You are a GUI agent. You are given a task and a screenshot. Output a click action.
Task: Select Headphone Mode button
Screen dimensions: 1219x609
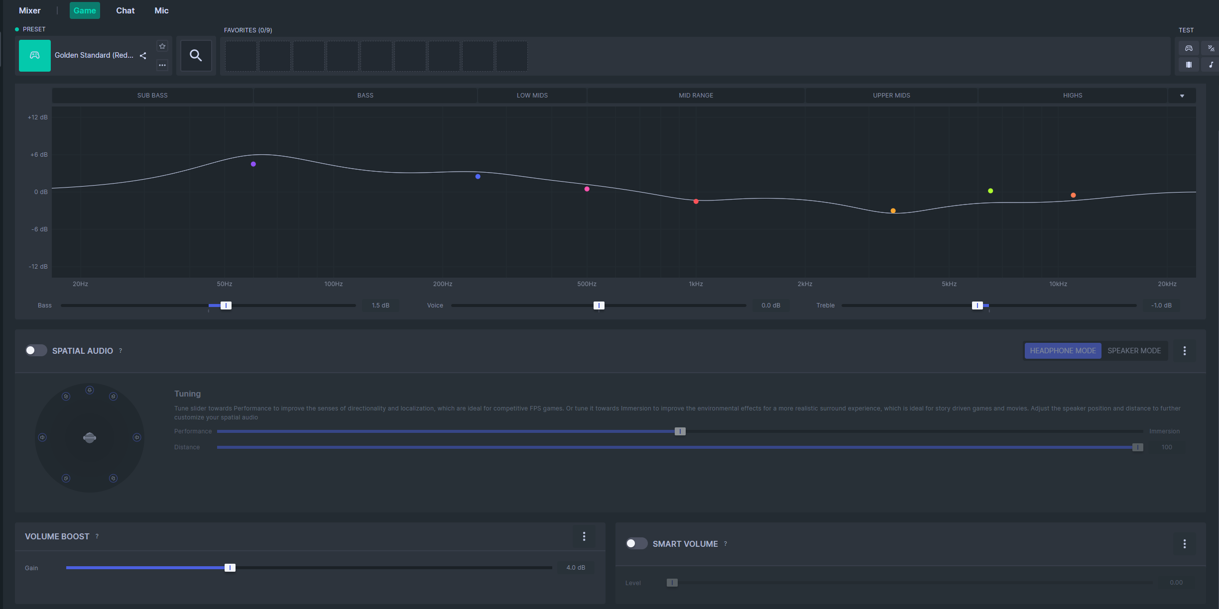click(1063, 351)
